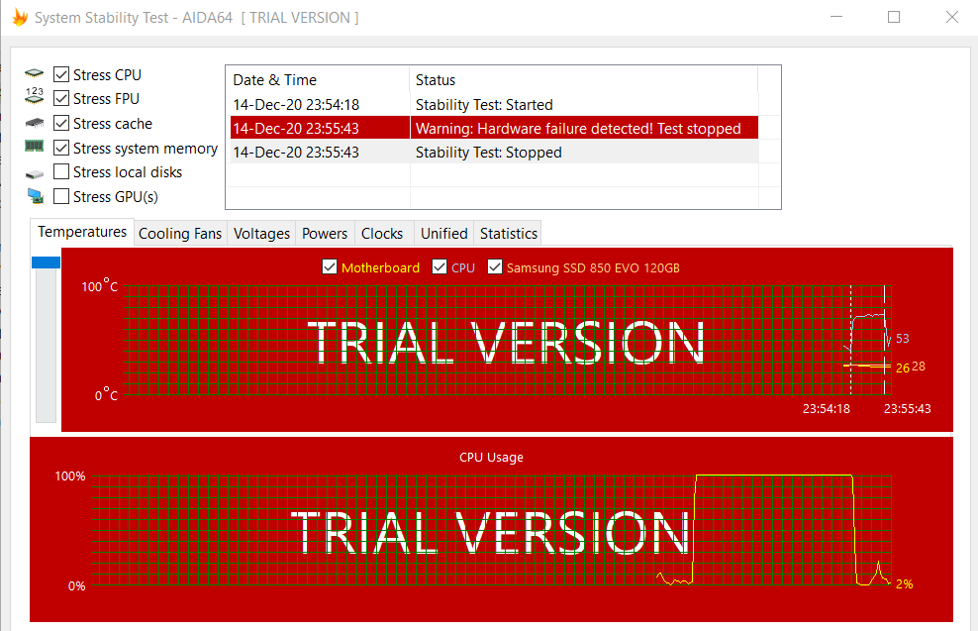Click the cache chip icon beside Stress cache
Screen dimensions: 978x631
pos(35,123)
